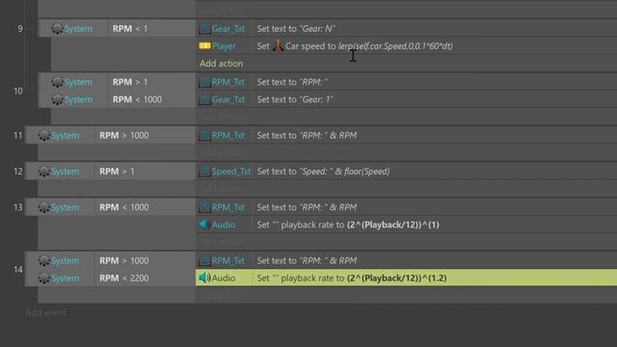Select highlighted playback rate action ending ^(1.2)

[x=351, y=279]
